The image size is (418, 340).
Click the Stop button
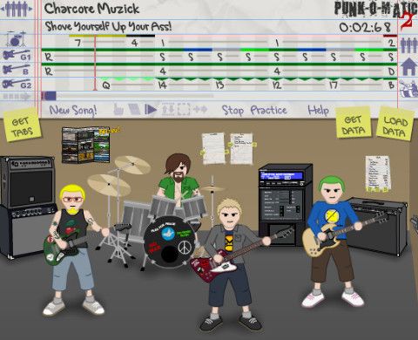pos(233,111)
